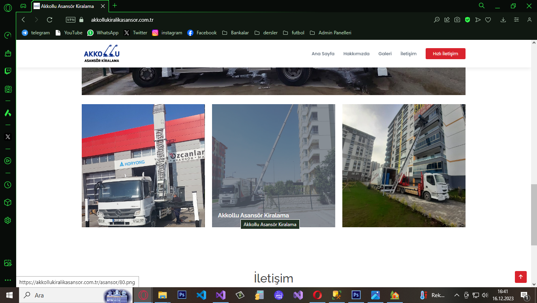537x303 pixels.
Task: Show hidden icons in the system tray
Action: [457, 295]
